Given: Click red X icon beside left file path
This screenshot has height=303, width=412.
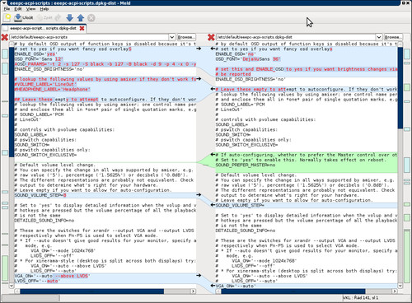Looking at the screenshot, I should (x=5, y=37).
